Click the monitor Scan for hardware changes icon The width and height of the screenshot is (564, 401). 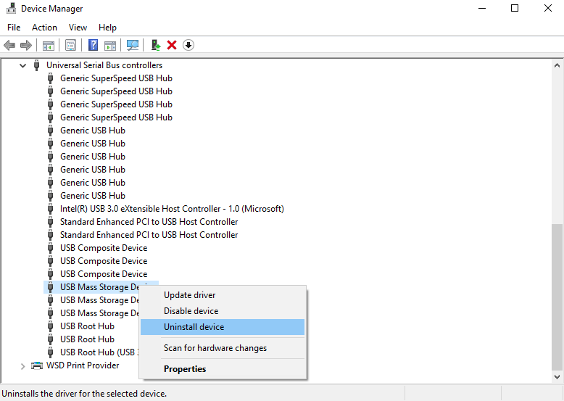[x=133, y=45]
